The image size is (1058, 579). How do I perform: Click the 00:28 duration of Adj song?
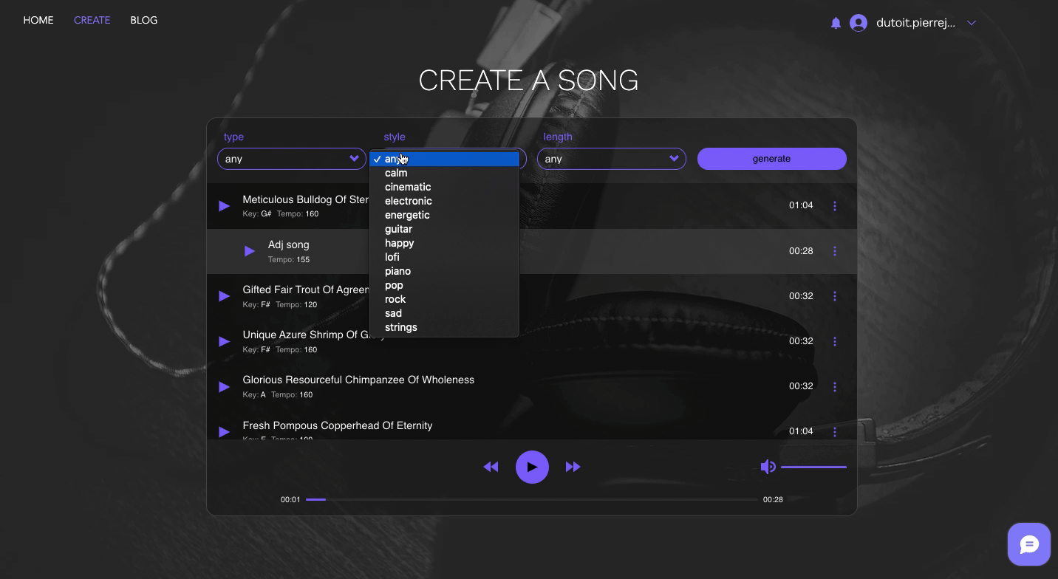pos(801,251)
